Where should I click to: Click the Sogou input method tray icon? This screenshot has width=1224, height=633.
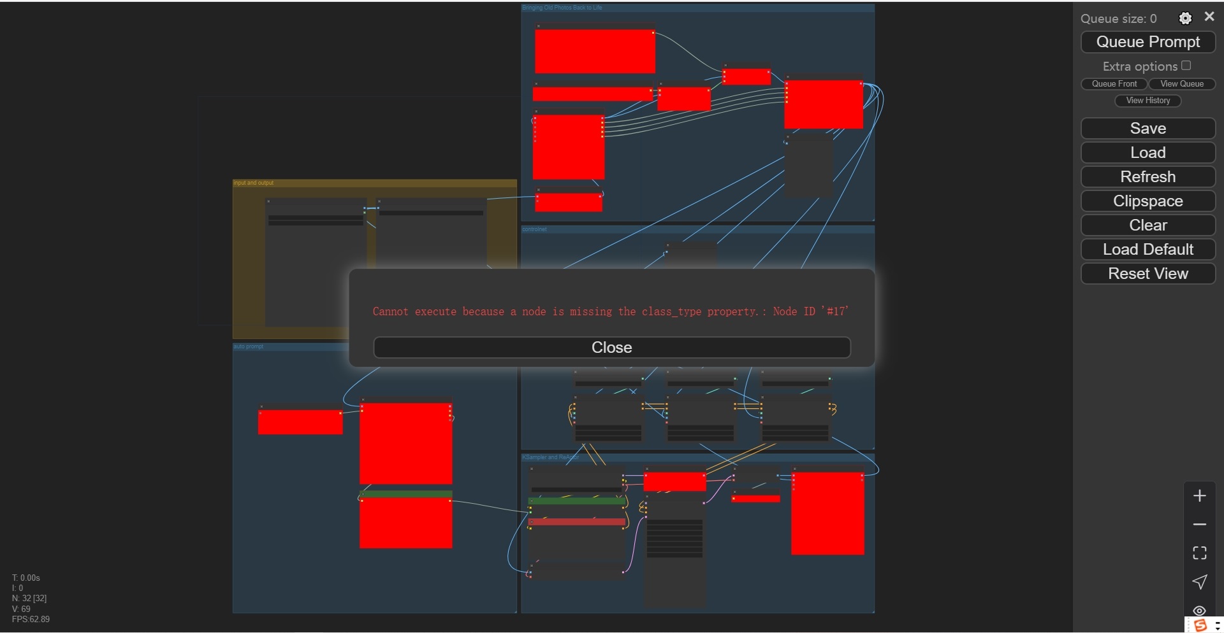[1200, 625]
